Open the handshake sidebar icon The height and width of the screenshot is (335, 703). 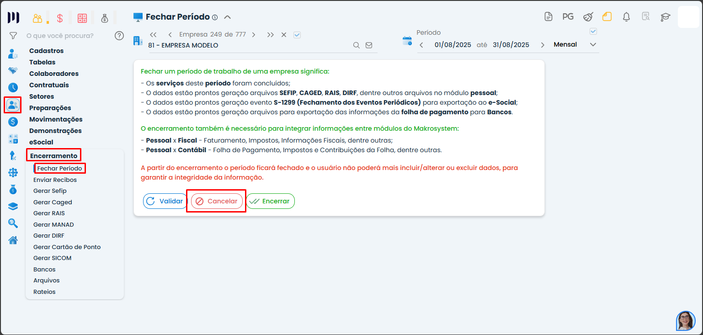[13, 70]
